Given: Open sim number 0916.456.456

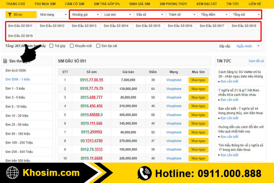Looking at the screenshot, I should tap(91, 106).
